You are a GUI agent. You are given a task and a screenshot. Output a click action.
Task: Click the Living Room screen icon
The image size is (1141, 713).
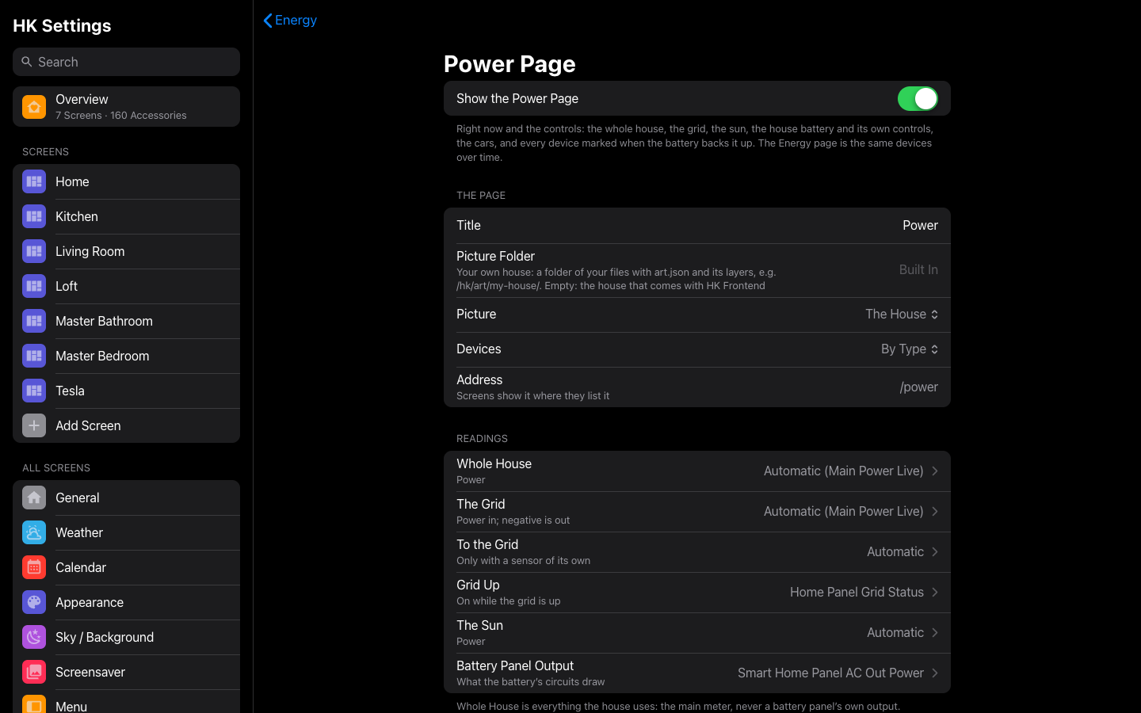tap(34, 251)
